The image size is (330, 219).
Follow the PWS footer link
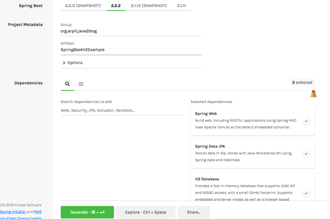pyautogui.click(x=38, y=212)
